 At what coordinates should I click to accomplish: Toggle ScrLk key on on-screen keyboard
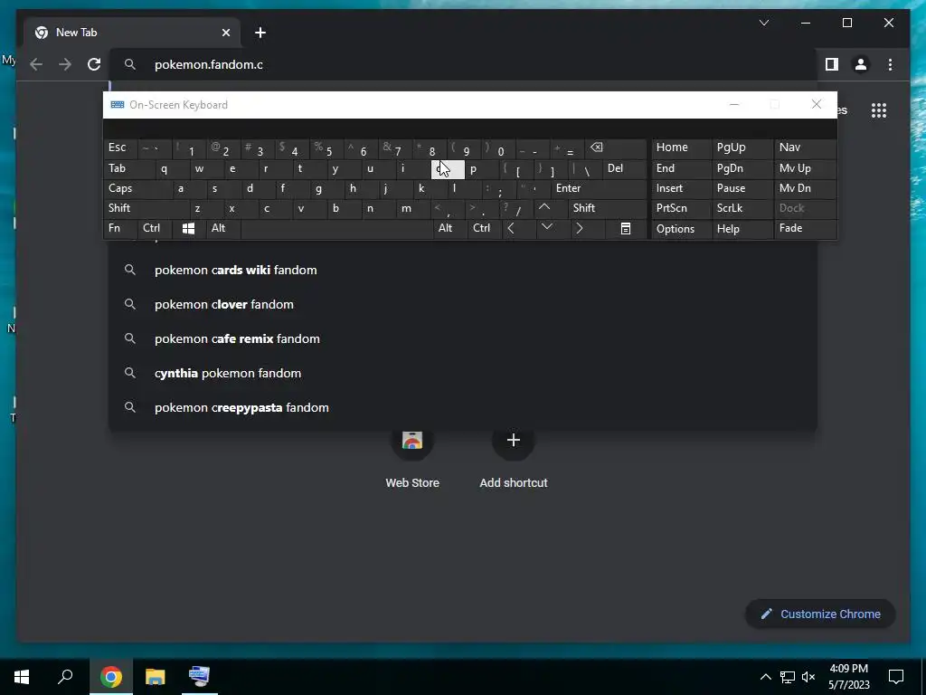(x=742, y=208)
